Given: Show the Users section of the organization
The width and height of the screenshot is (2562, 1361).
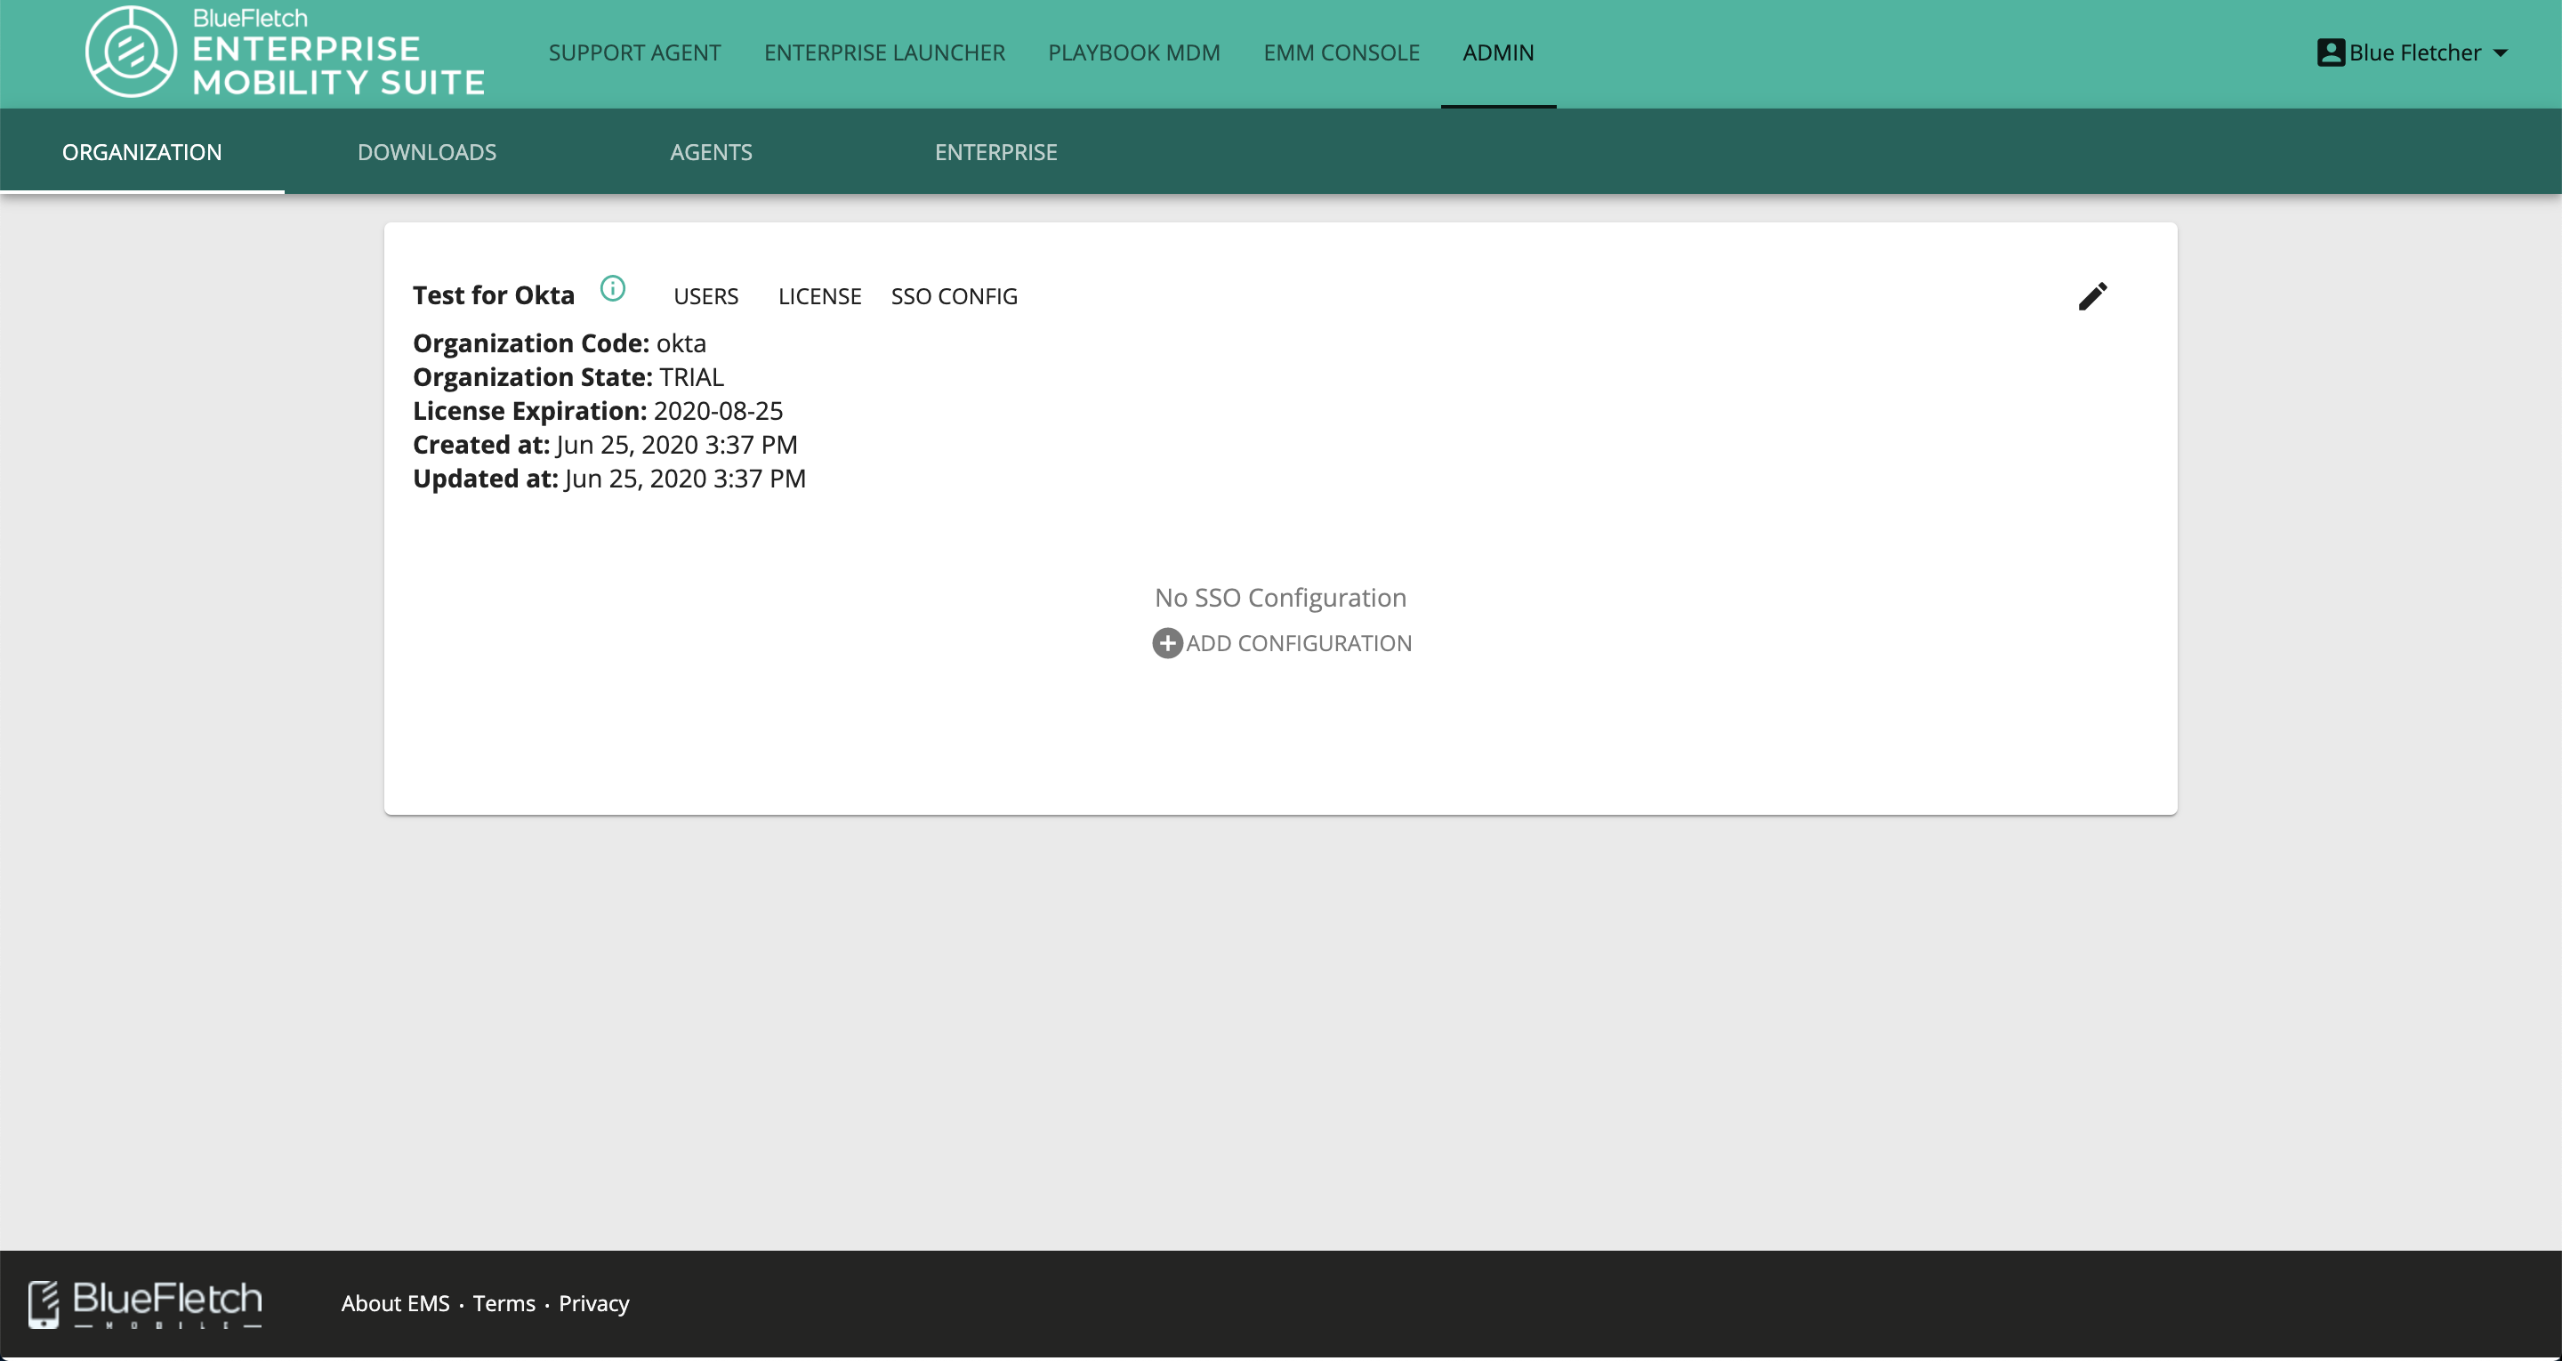Looking at the screenshot, I should click(x=706, y=296).
